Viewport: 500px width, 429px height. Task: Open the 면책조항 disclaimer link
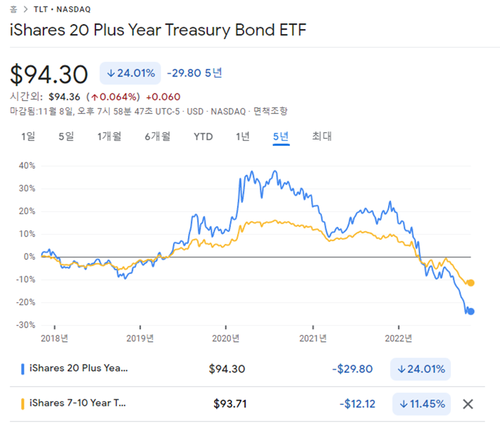coord(270,111)
